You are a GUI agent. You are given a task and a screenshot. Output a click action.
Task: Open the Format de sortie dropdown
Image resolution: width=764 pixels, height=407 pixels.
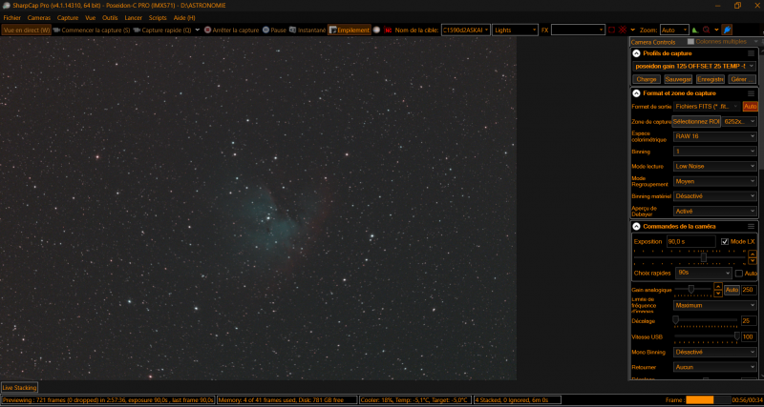point(707,107)
